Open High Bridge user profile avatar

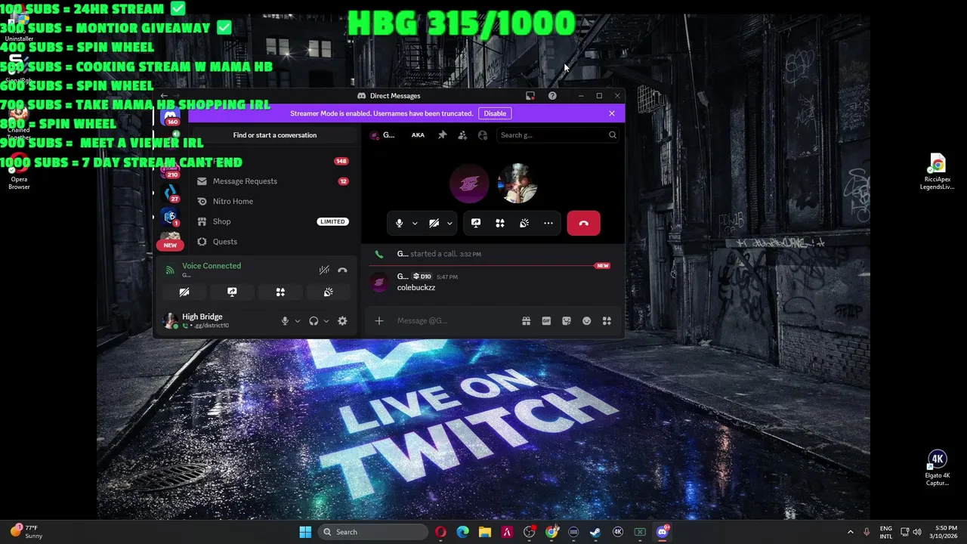pyautogui.click(x=170, y=321)
